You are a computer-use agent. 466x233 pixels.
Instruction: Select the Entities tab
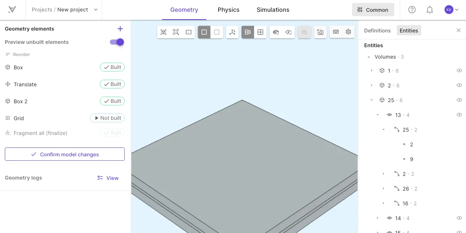(409, 31)
